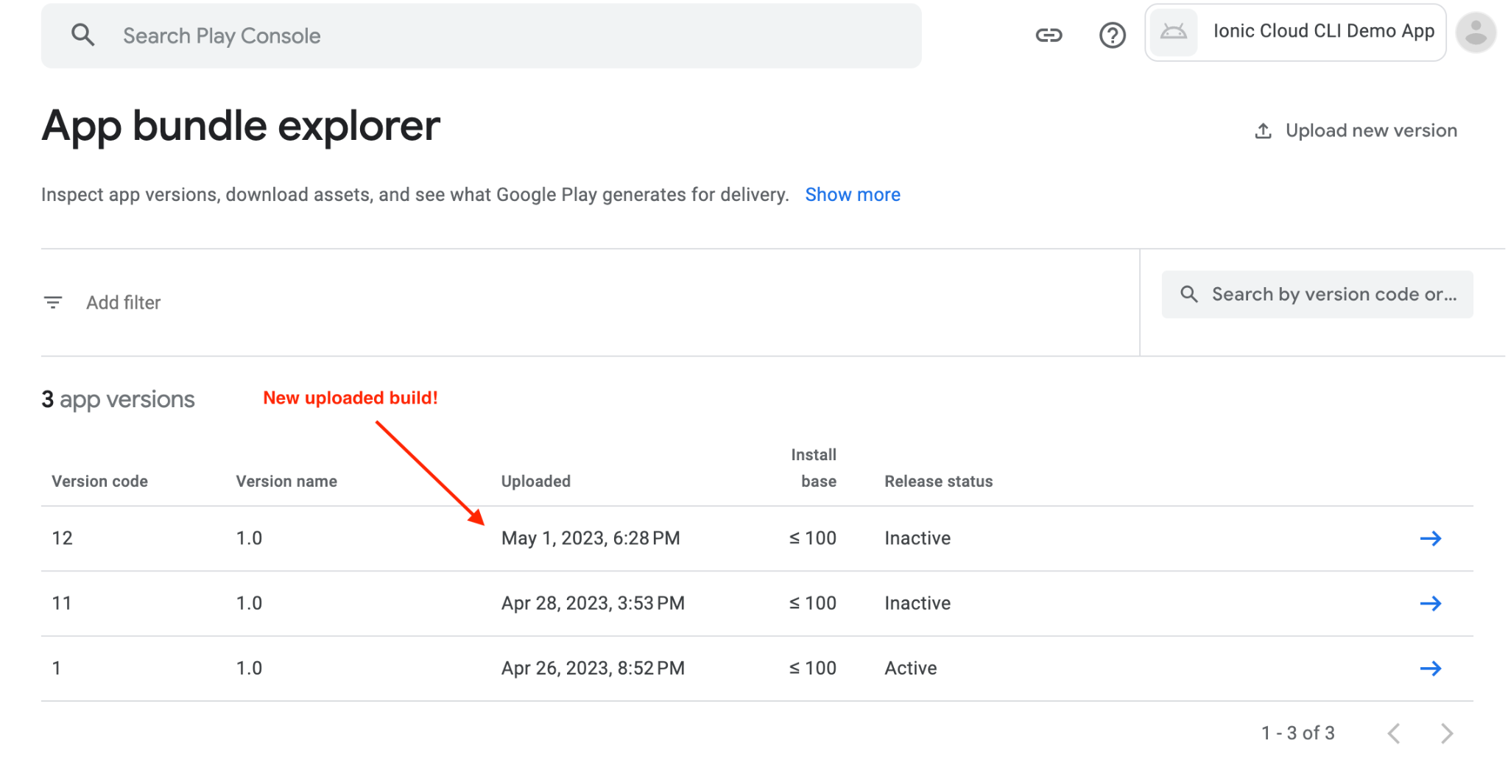Image resolution: width=1508 pixels, height=771 pixels.
Task: Open the blue arrow for version code 12
Action: (1431, 538)
